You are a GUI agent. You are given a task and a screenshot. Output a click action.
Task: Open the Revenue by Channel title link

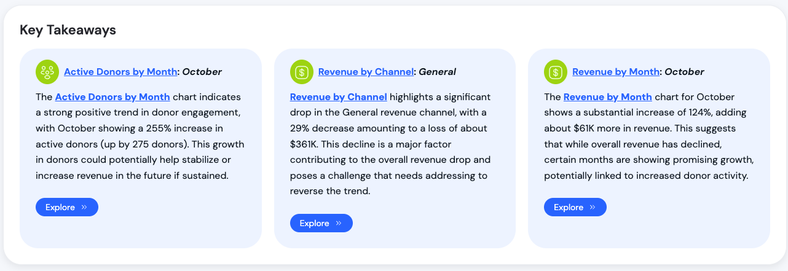pos(366,72)
